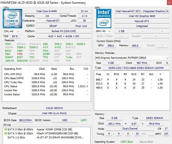Select the motherboard field ASUS H81M-K
This screenshot has width=172, height=144.
tap(54, 108)
